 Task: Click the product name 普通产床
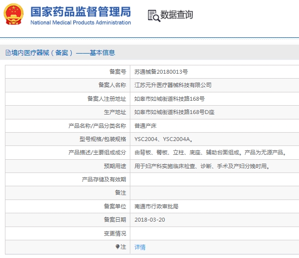tap(145, 126)
